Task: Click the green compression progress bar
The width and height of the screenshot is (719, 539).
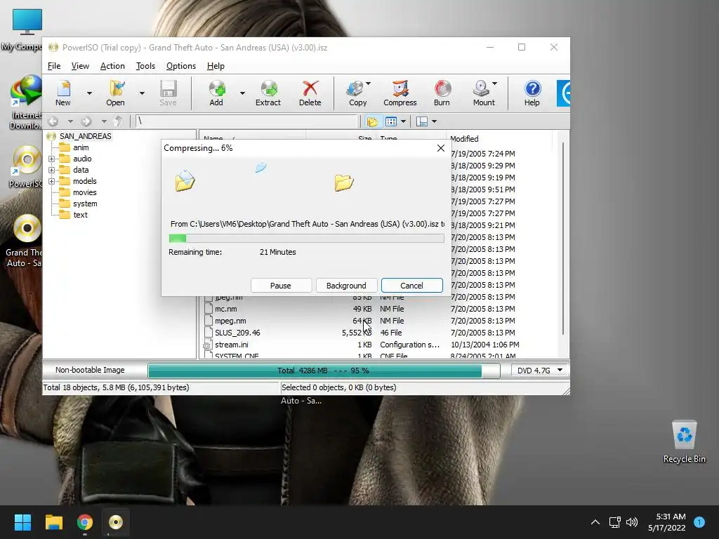Action: [306, 238]
